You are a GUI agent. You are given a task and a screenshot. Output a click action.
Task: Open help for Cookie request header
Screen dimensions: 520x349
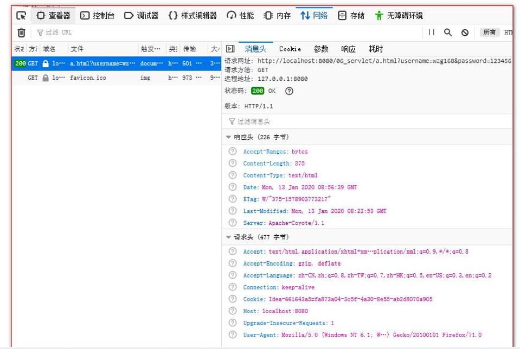[233, 299]
